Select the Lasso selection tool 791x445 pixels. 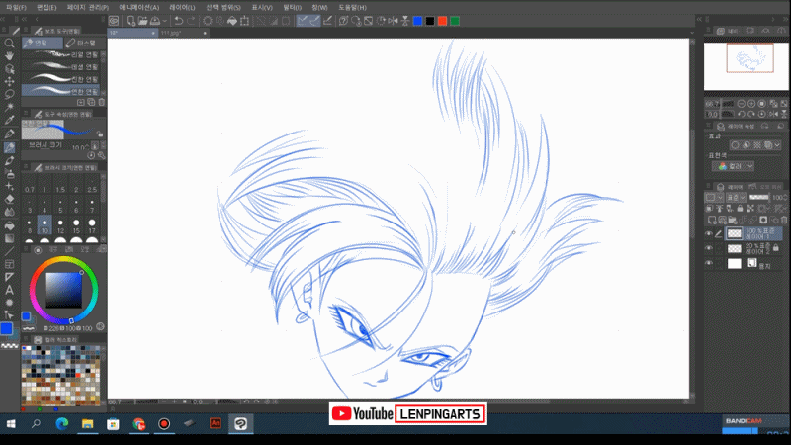(9, 94)
